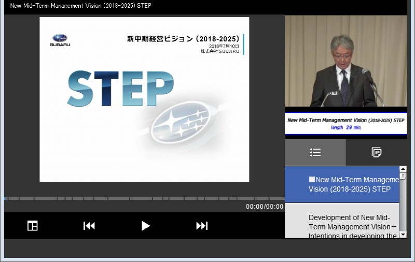Screen dimensions: 415x262
Task: Start playback with the play button
Action: 146,226
